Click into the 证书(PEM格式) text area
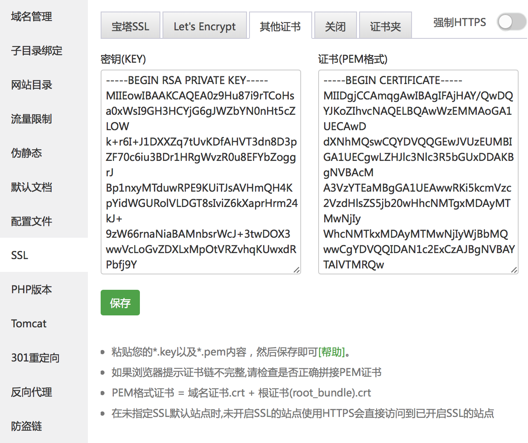The height and width of the screenshot is (443, 528). pos(418,172)
